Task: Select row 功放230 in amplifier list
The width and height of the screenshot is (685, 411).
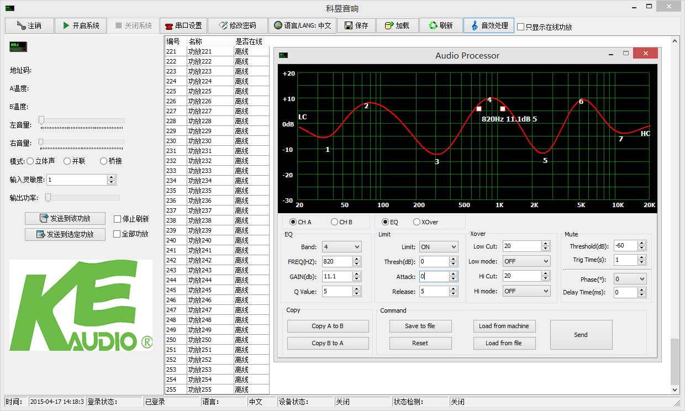Action: (217, 141)
